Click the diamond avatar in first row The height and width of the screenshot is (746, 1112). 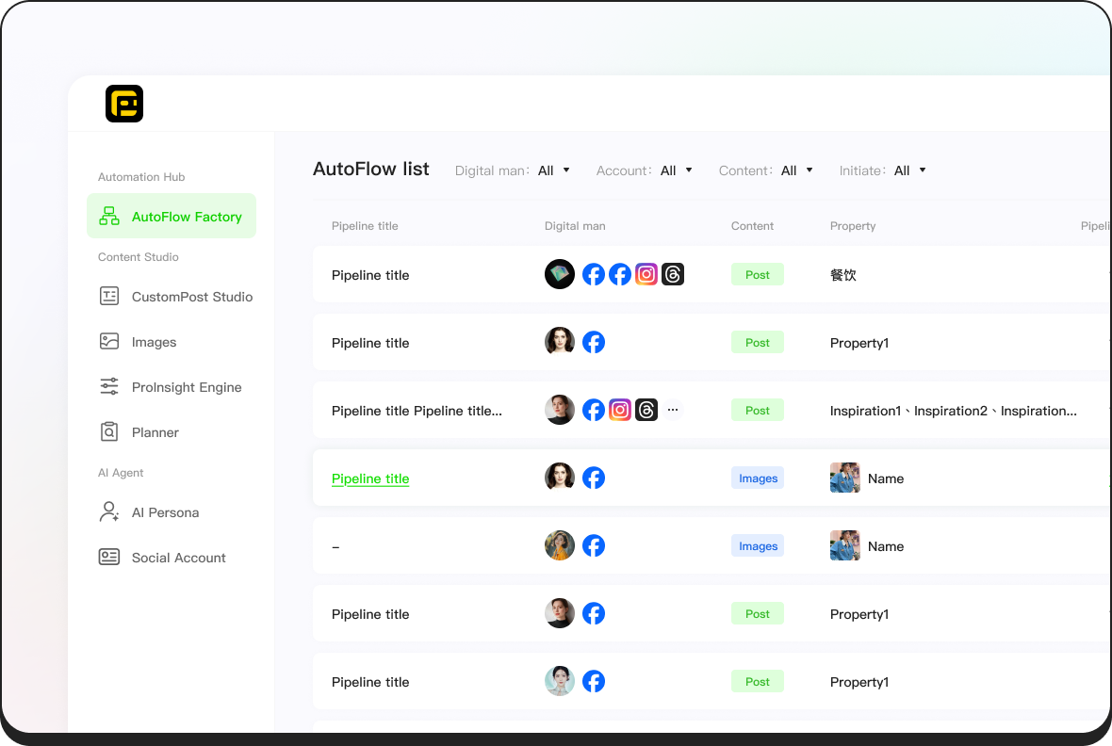560,274
